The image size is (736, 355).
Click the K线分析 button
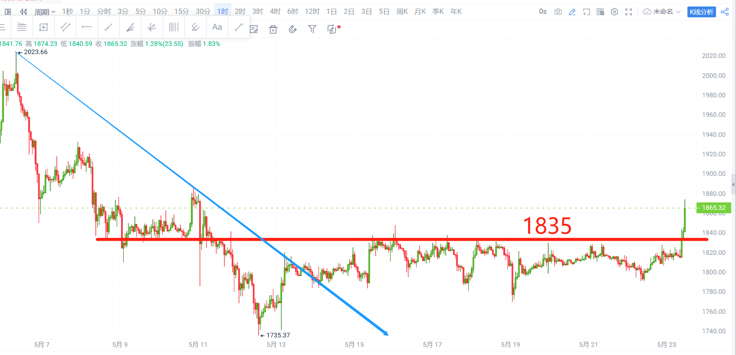pyautogui.click(x=702, y=12)
